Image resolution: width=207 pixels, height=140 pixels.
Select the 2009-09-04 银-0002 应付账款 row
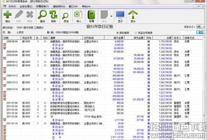click(x=103, y=55)
